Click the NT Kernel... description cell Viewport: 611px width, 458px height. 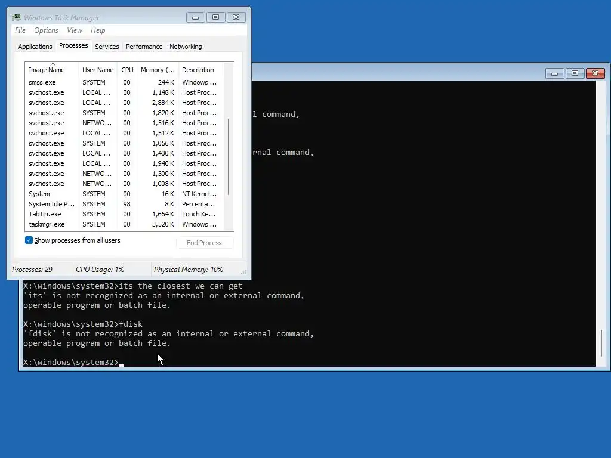coord(199,194)
